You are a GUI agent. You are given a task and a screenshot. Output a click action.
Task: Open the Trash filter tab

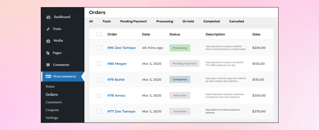[x=107, y=21]
